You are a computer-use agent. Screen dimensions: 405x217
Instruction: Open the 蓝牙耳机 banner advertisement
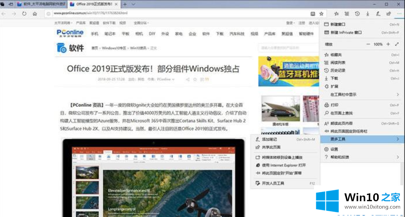[x=289, y=71]
